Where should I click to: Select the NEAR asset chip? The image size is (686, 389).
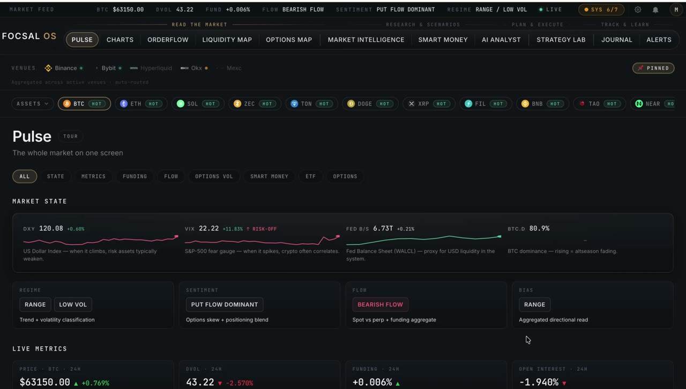point(653,103)
